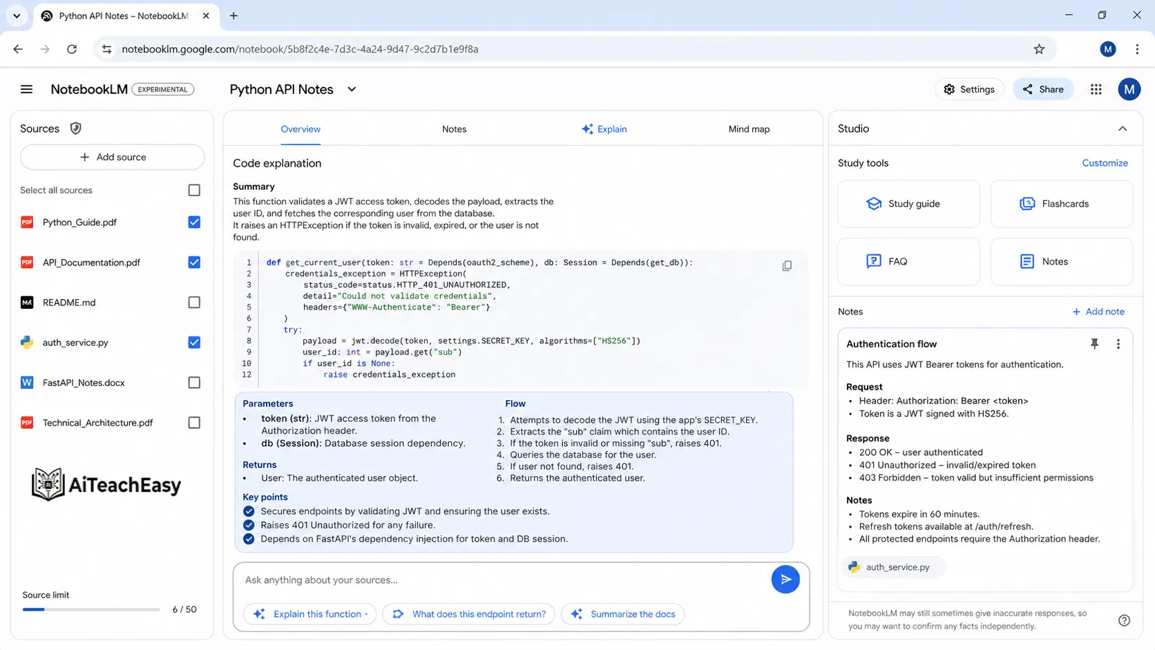
Task: Close the Python API Notes tab
Action: coord(206,16)
